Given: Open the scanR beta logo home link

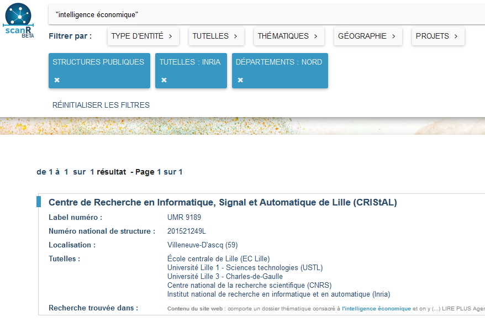Looking at the screenshot, I should click(19, 20).
